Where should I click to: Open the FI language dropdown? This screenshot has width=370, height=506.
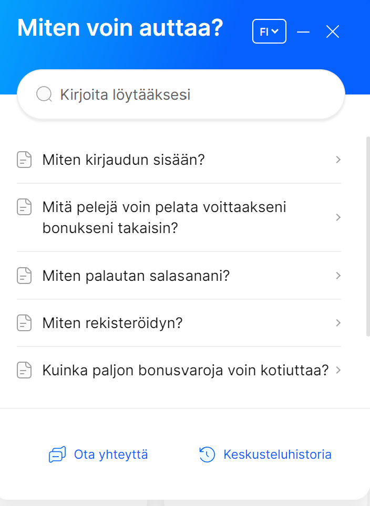[x=269, y=31]
